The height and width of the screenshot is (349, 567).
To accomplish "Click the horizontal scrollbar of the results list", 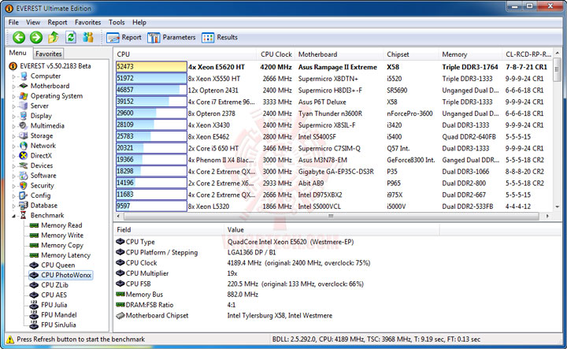I will pyautogui.click(x=331, y=217).
